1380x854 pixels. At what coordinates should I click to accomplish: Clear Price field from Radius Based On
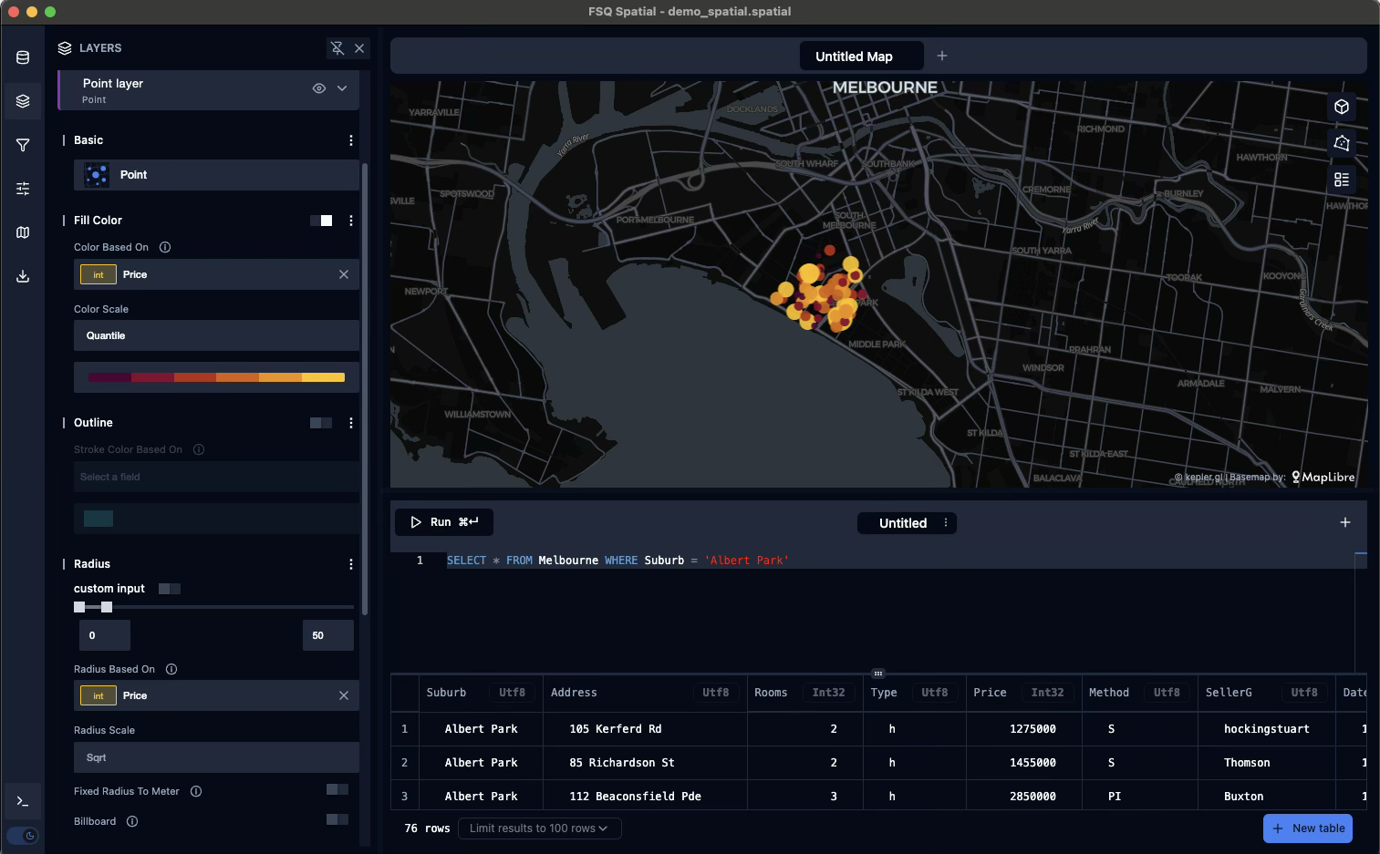point(344,695)
